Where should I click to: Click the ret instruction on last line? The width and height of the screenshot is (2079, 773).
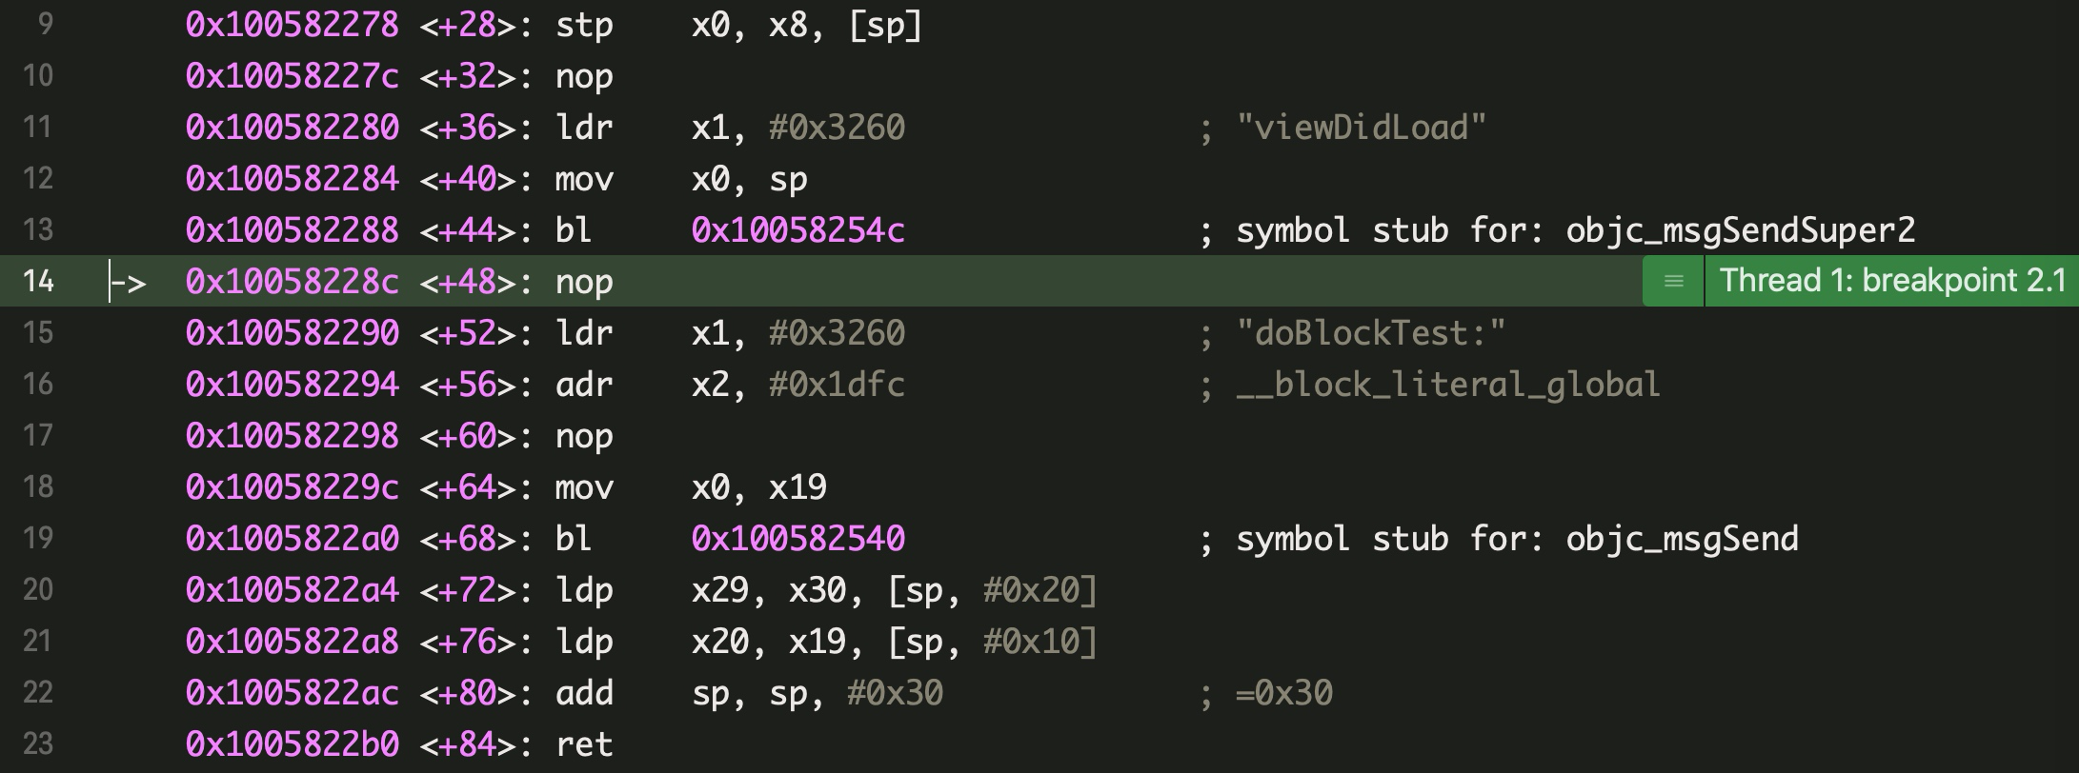(x=584, y=744)
